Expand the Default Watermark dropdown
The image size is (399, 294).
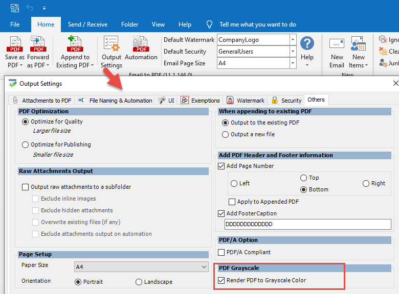[293, 40]
